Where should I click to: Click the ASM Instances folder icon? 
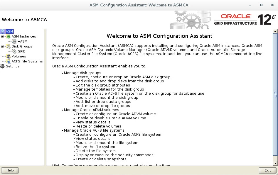pos(8,36)
